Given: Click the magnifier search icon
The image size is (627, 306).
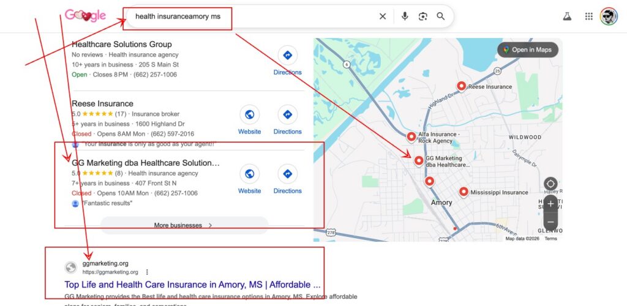Looking at the screenshot, I should pyautogui.click(x=441, y=17).
